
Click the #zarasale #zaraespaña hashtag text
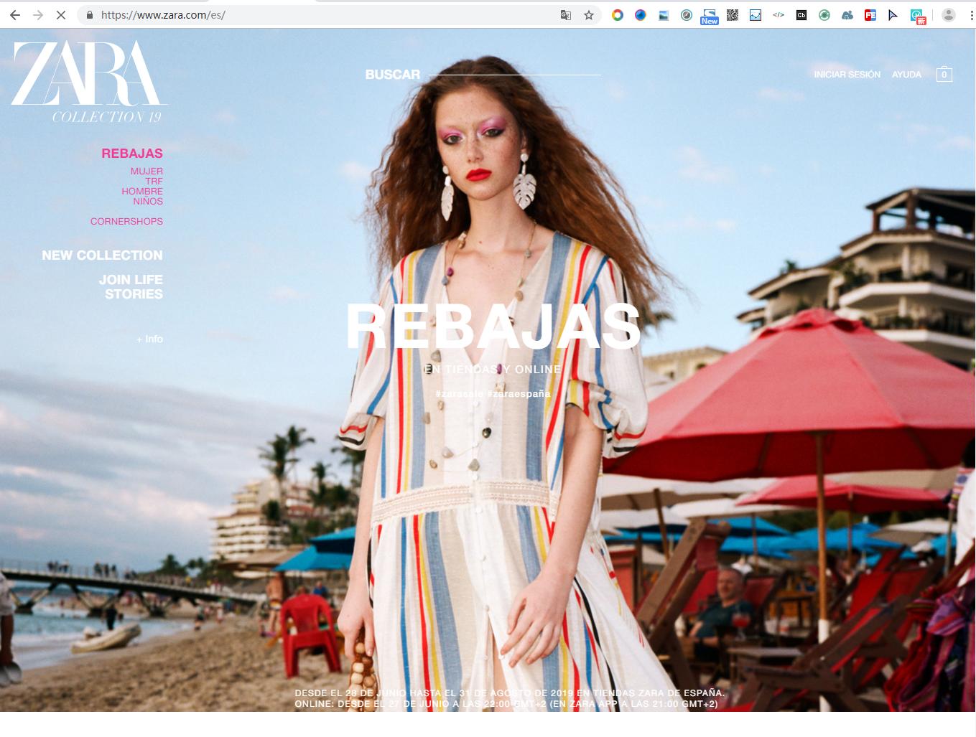pos(493,393)
